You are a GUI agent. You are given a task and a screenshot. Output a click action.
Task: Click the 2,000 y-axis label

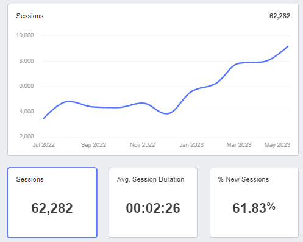coord(26,136)
